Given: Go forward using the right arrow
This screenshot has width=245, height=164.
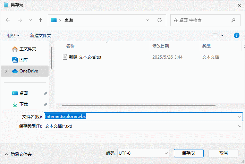Looking at the screenshot, I should (20, 20).
